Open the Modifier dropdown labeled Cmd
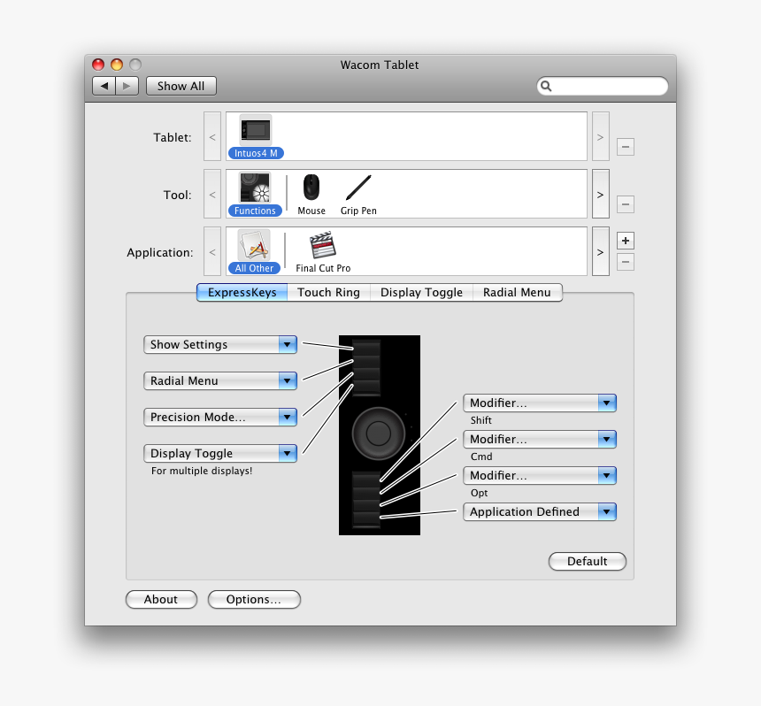The height and width of the screenshot is (706, 761). tap(540, 439)
